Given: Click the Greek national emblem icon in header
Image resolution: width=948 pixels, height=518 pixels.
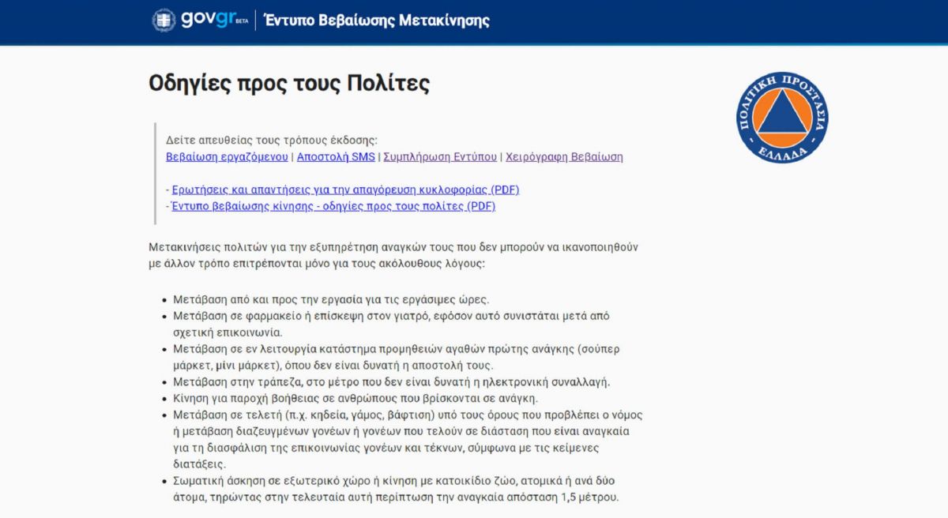Looking at the screenshot, I should pyautogui.click(x=164, y=20).
